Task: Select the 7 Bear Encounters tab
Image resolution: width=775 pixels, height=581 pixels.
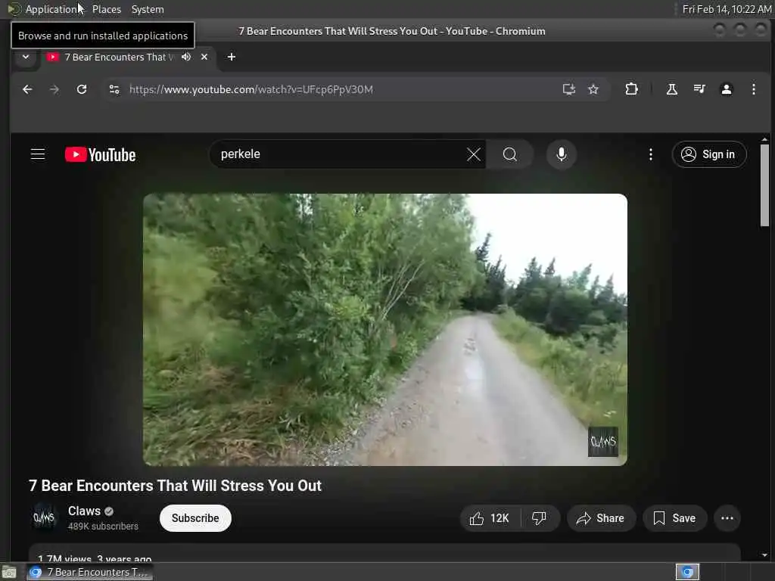Action: pos(119,57)
